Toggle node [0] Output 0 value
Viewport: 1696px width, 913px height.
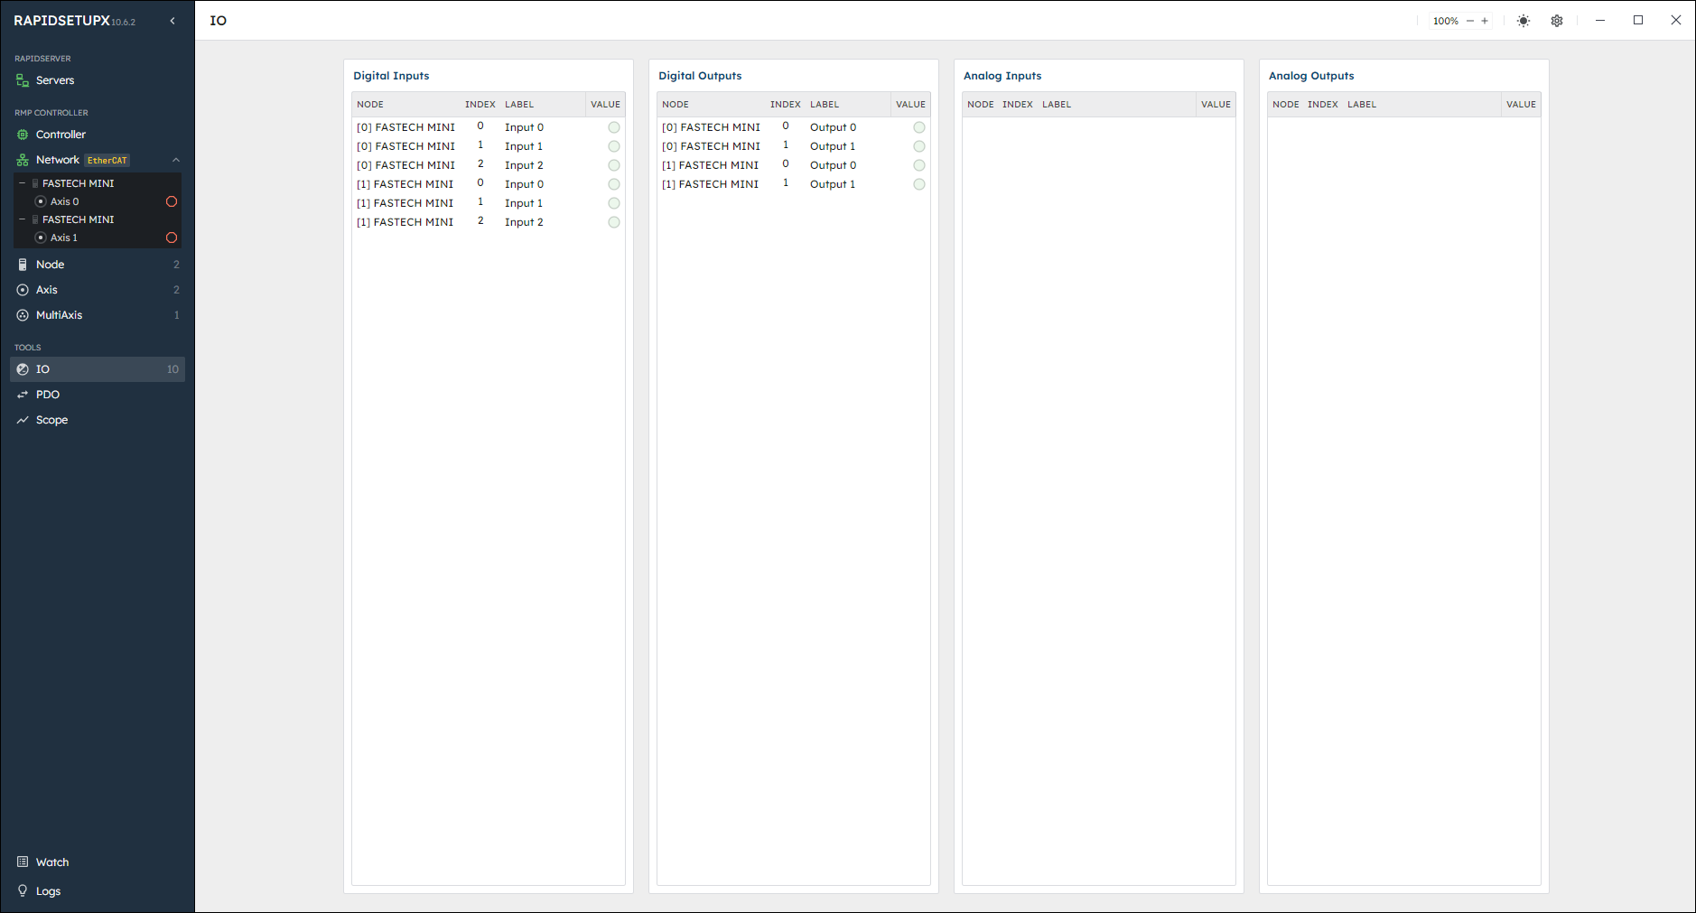point(919,127)
